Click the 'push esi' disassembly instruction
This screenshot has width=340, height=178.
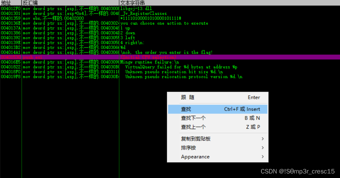click(x=32, y=57)
